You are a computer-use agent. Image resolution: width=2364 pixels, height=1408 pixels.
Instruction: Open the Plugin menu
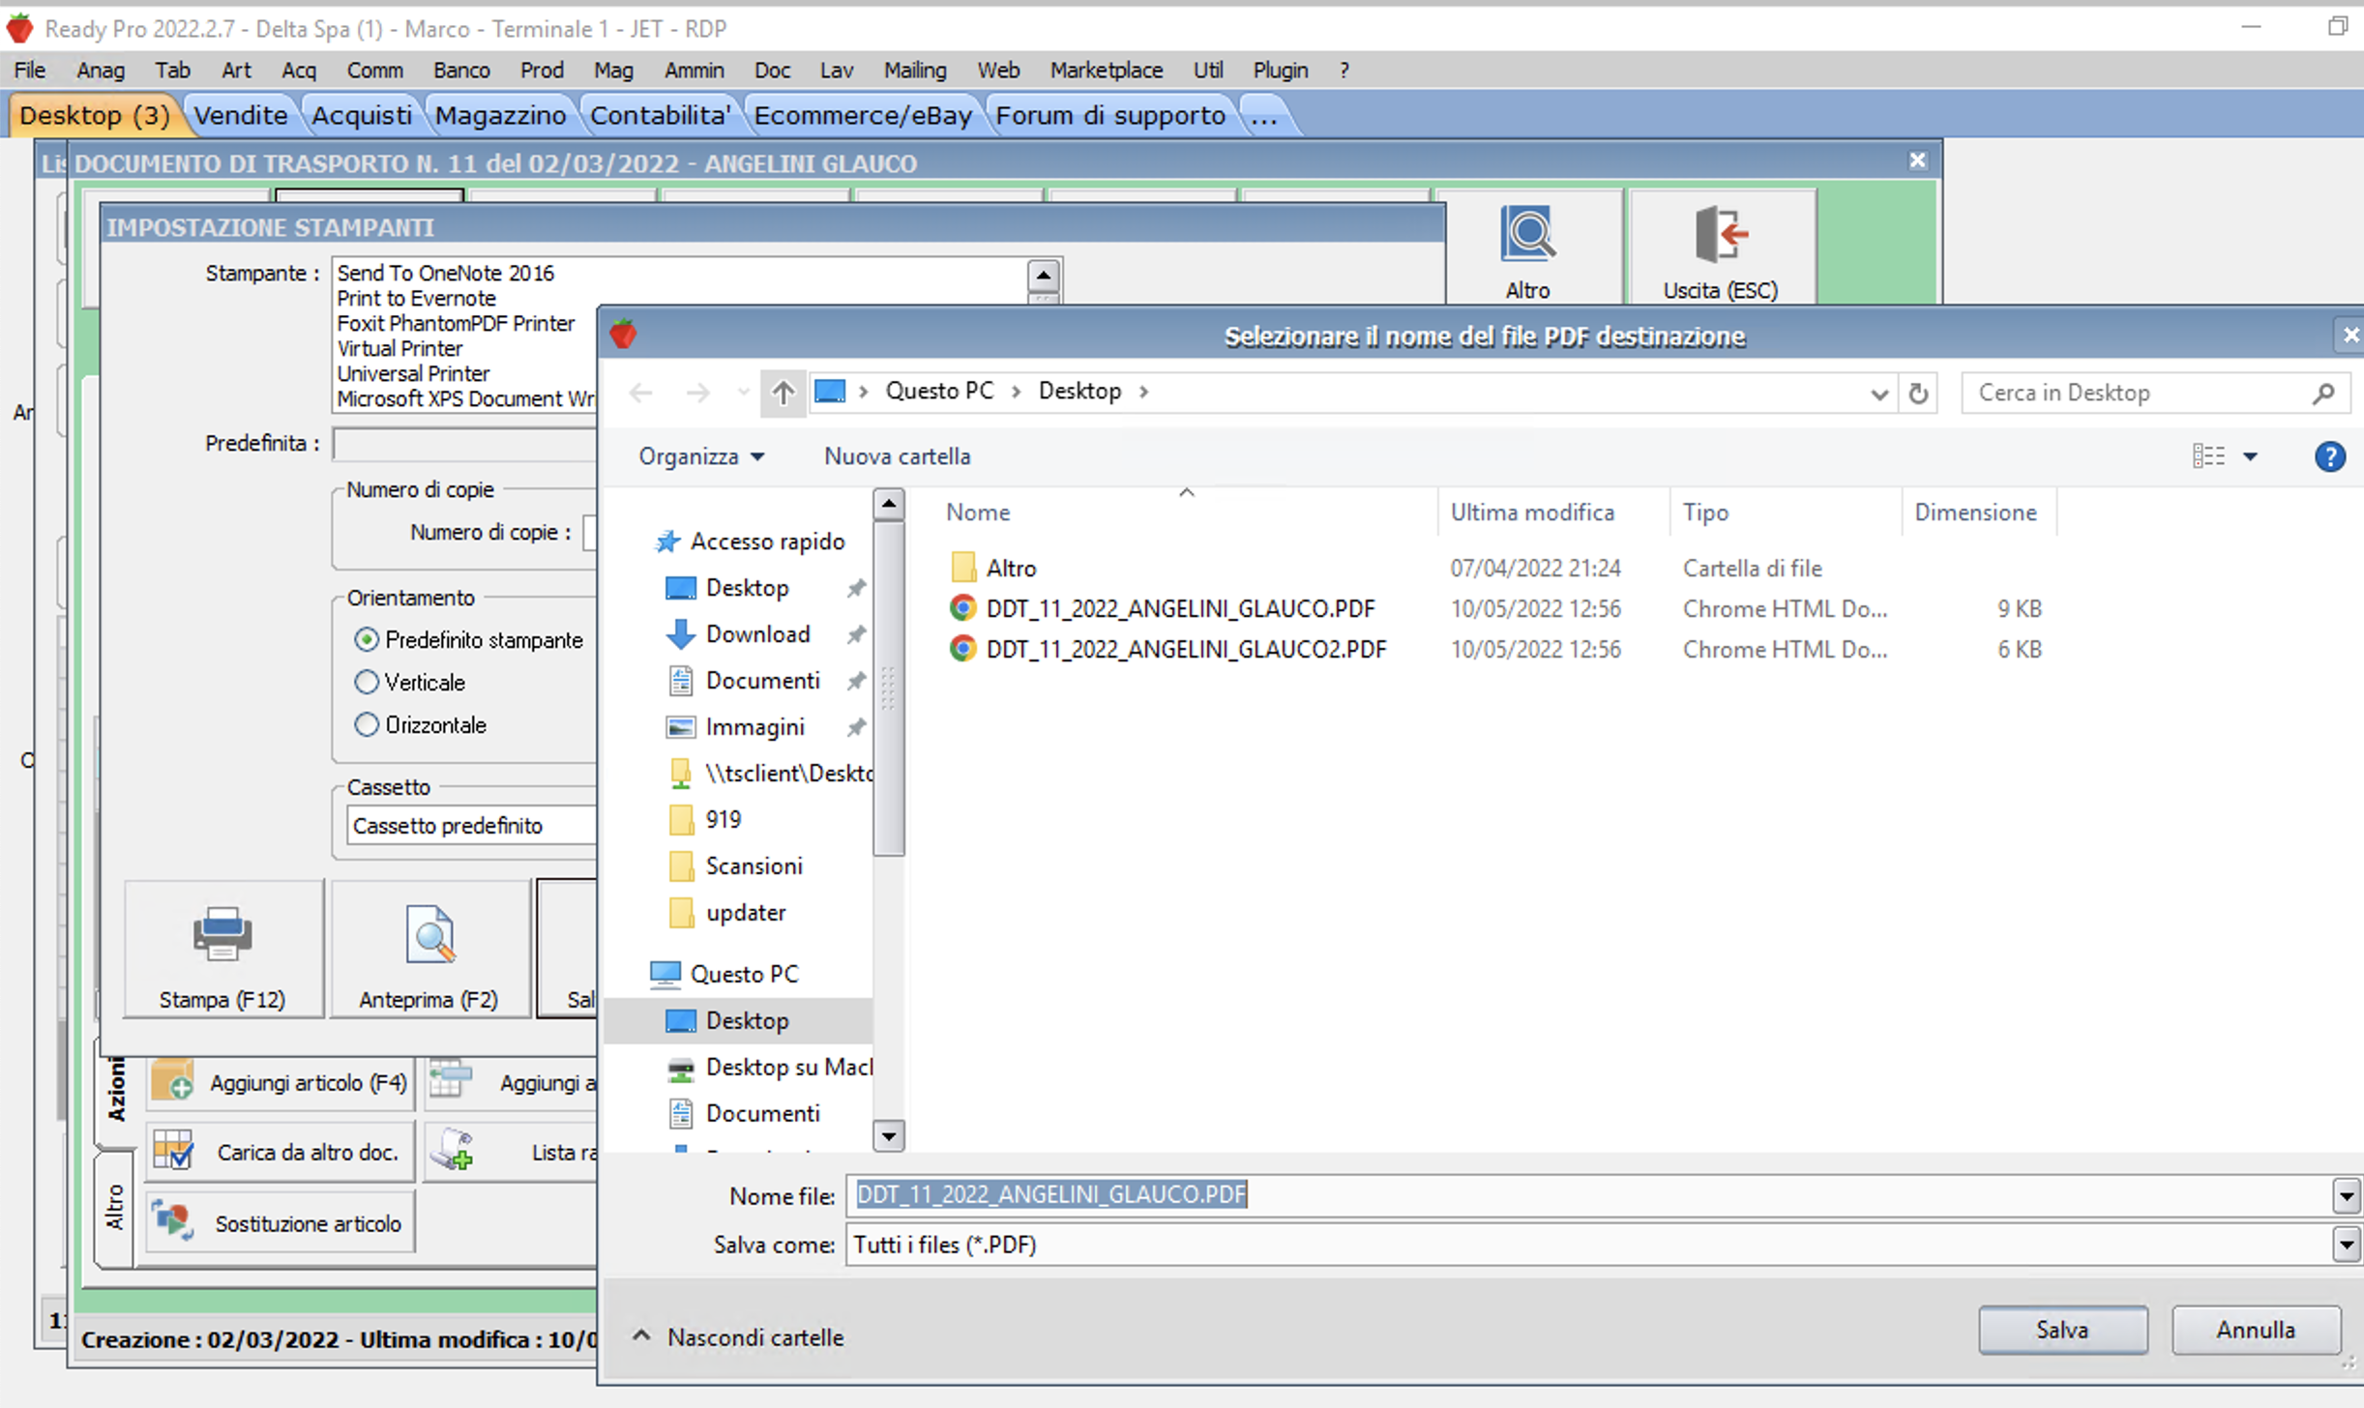(x=1280, y=70)
